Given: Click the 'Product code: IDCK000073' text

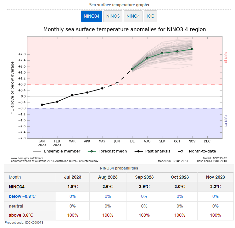Looking at the screenshot, I should pos(24,223).
